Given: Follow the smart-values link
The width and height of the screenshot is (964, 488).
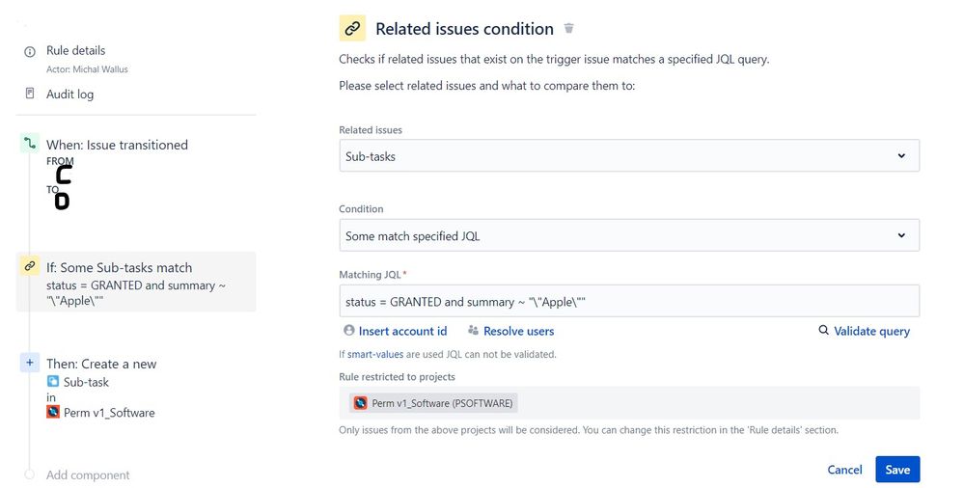Looking at the screenshot, I should coord(375,354).
